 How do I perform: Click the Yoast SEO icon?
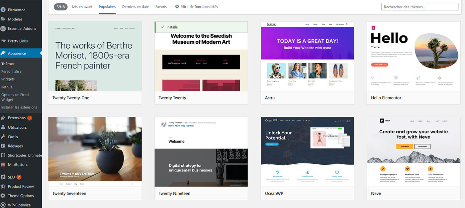(x=3, y=177)
